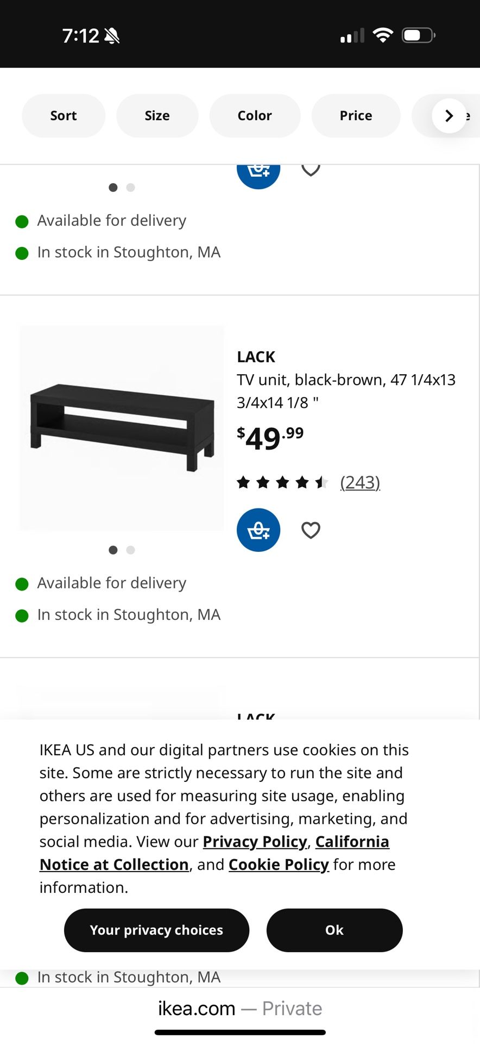480x1044 pixels.
Task: Open the Sort filter options
Action: [64, 116]
